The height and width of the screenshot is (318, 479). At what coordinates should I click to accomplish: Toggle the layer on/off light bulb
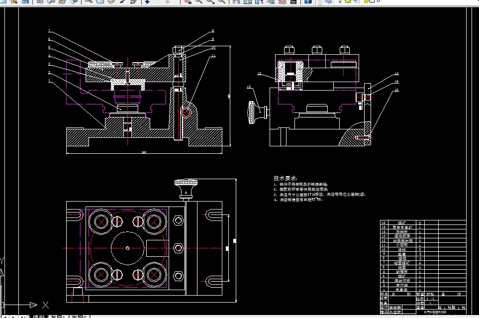(x=340, y=1)
